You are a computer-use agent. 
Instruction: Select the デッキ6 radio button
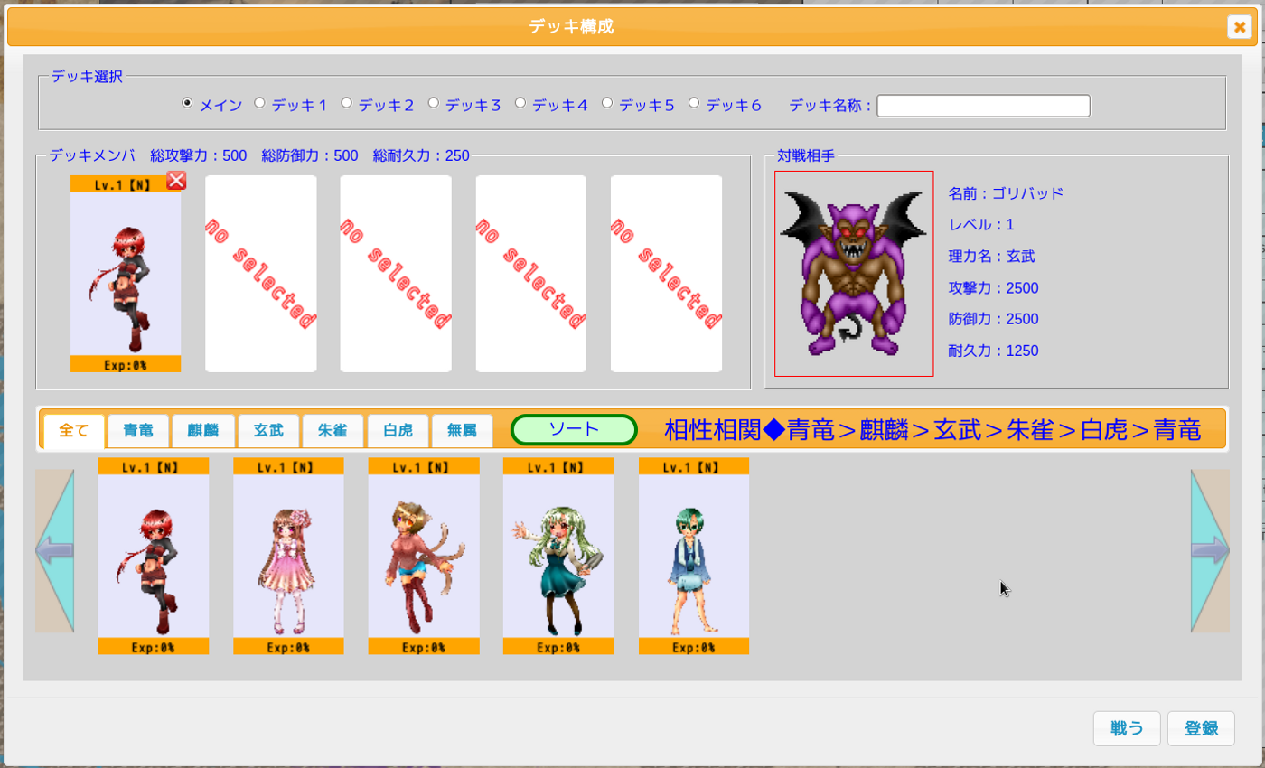694,103
